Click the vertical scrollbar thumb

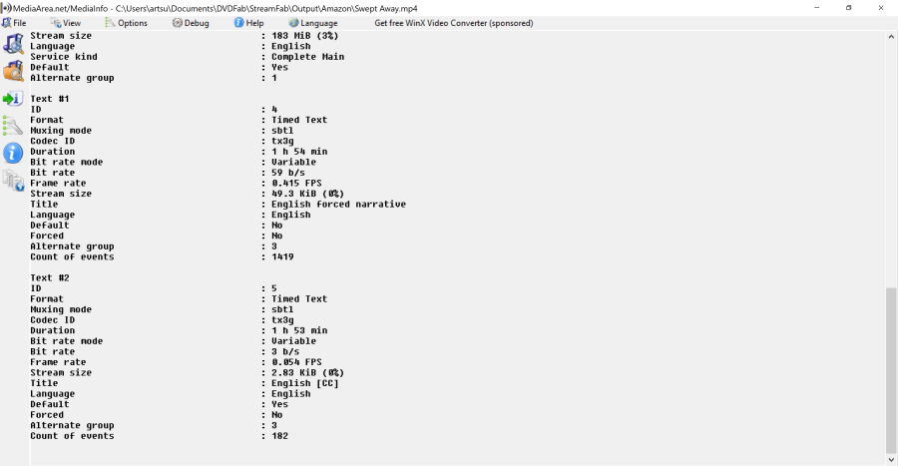[891, 369]
